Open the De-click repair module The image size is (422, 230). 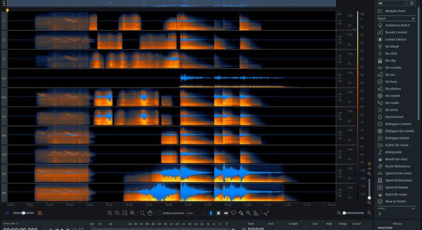coord(392,53)
